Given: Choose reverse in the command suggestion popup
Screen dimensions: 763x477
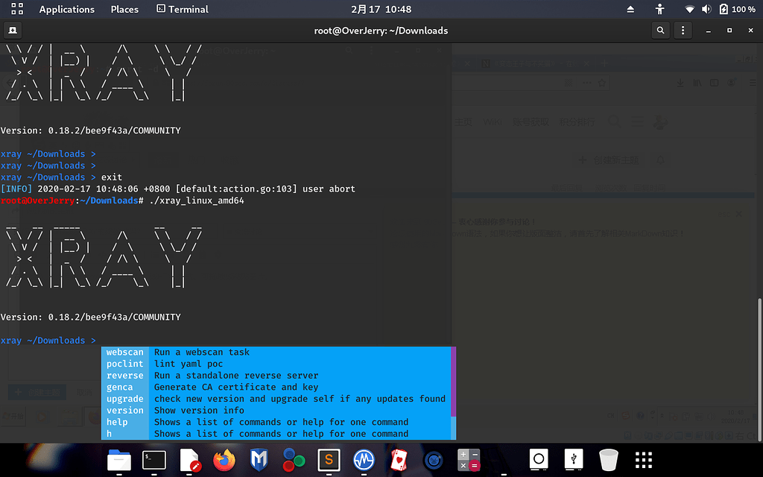Looking at the screenshot, I should point(124,375).
